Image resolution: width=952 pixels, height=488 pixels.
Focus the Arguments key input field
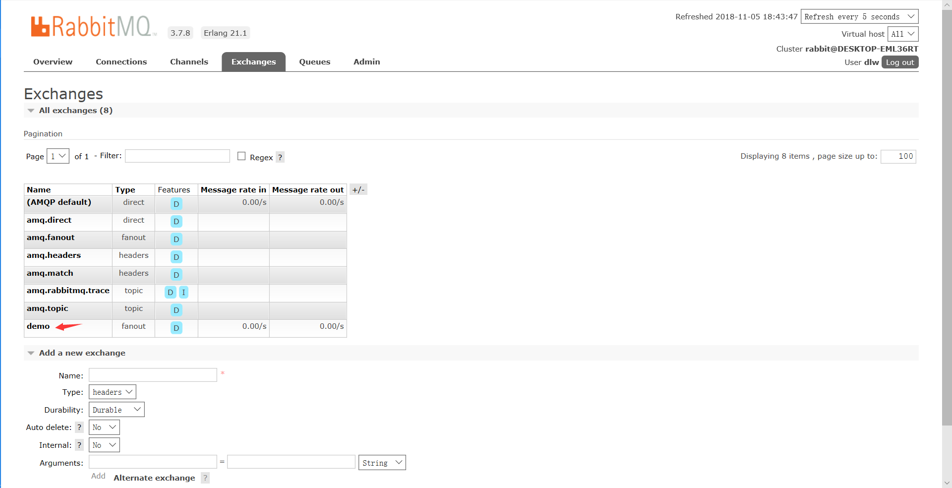point(153,462)
